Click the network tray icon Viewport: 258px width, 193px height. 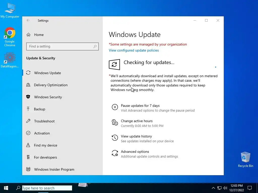click(219, 188)
